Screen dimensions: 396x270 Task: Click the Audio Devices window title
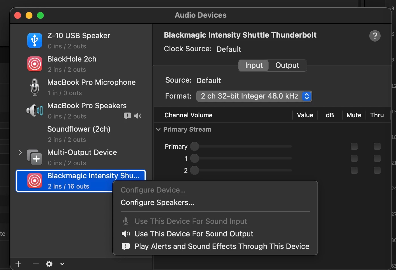[x=201, y=15]
